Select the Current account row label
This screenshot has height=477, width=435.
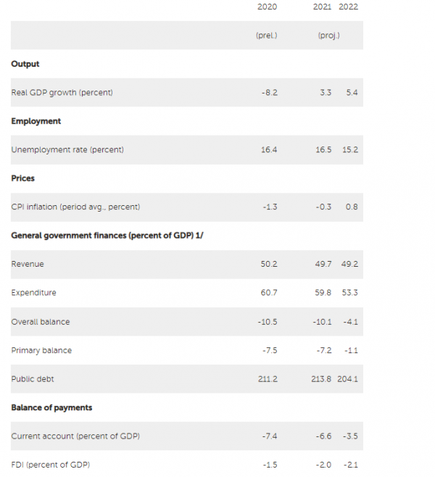click(75, 436)
